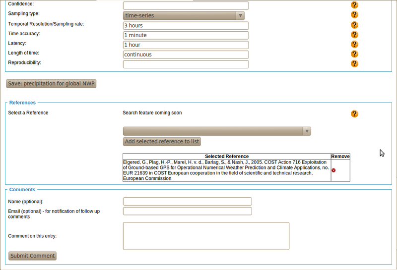Submit the comment with Submit Comment button
The width and height of the screenshot is (397, 270).
tap(32, 256)
